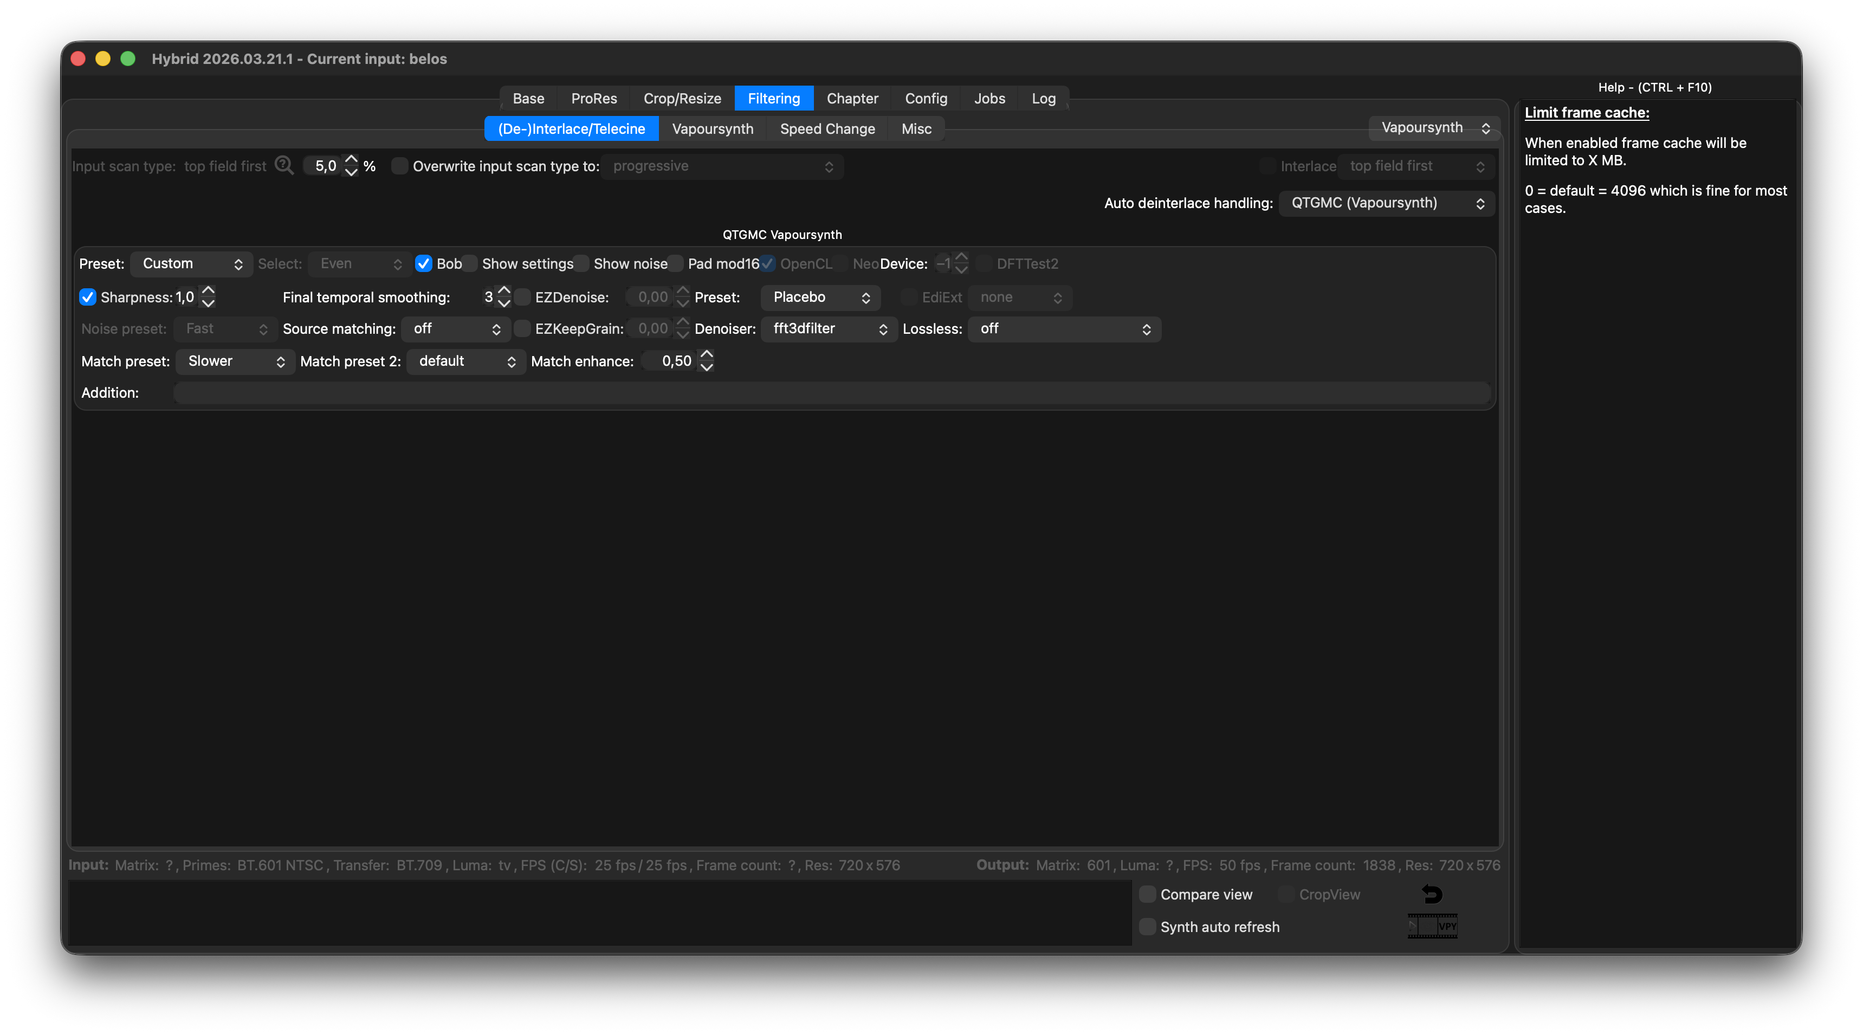Enable the Pad mod16 checkbox

click(x=676, y=264)
